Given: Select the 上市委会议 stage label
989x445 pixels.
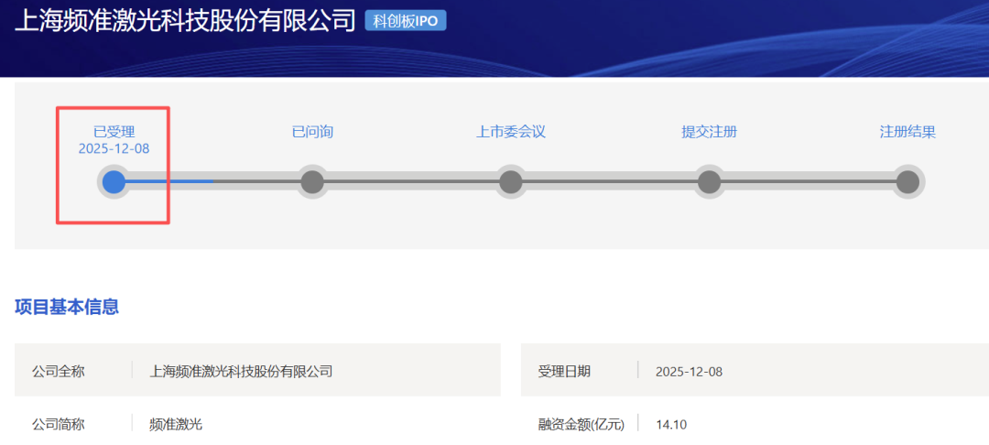Looking at the screenshot, I should 510,132.
